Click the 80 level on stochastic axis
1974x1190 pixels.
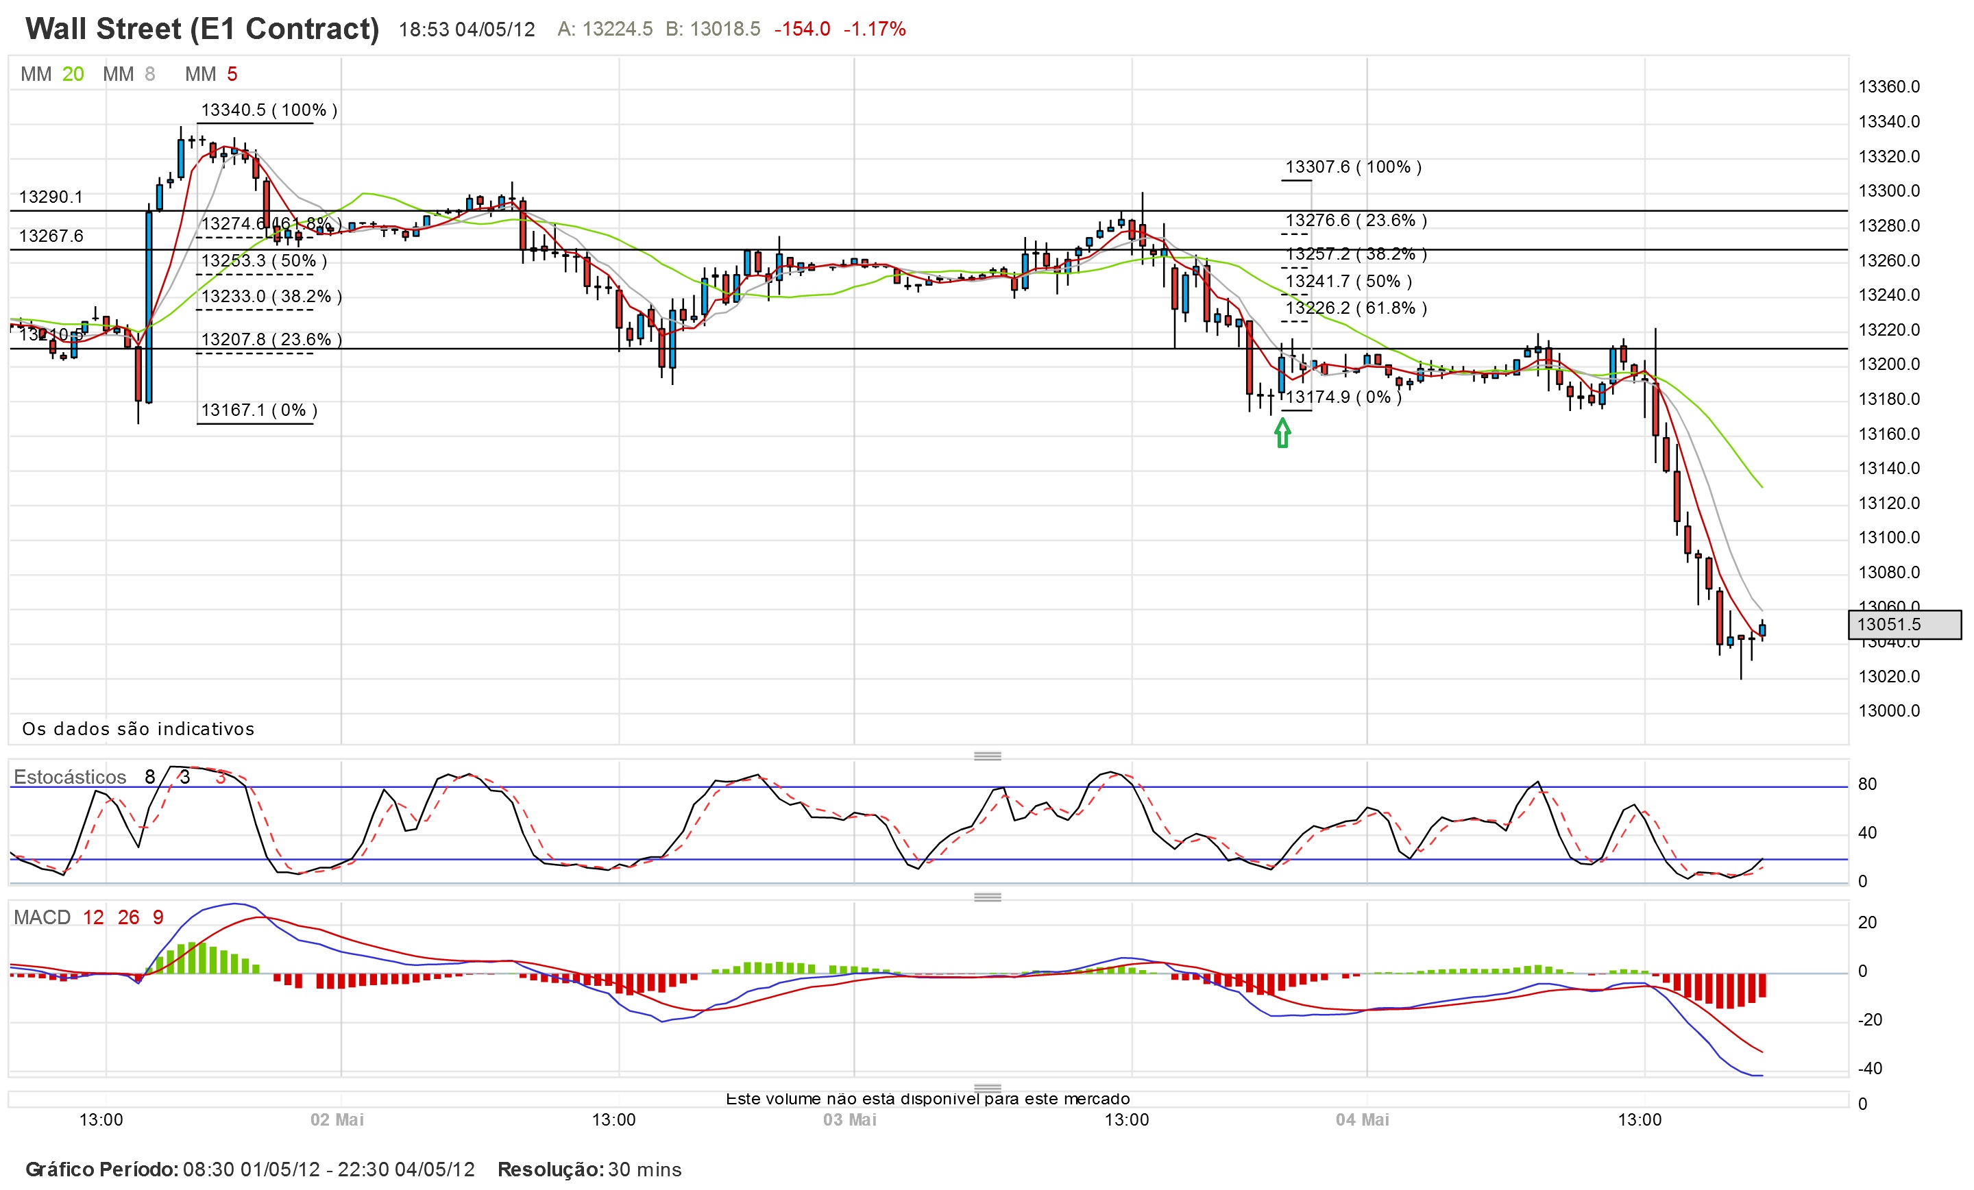coord(1866,785)
